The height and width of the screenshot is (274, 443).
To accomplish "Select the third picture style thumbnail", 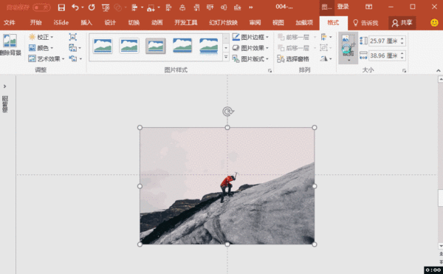I will click(x=155, y=46).
